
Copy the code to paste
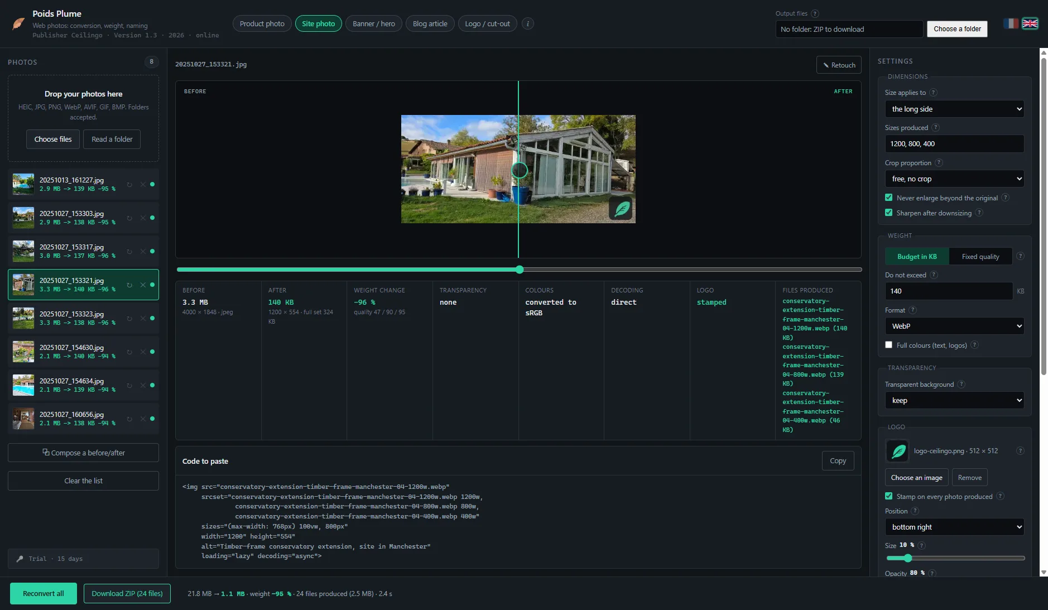(x=838, y=460)
